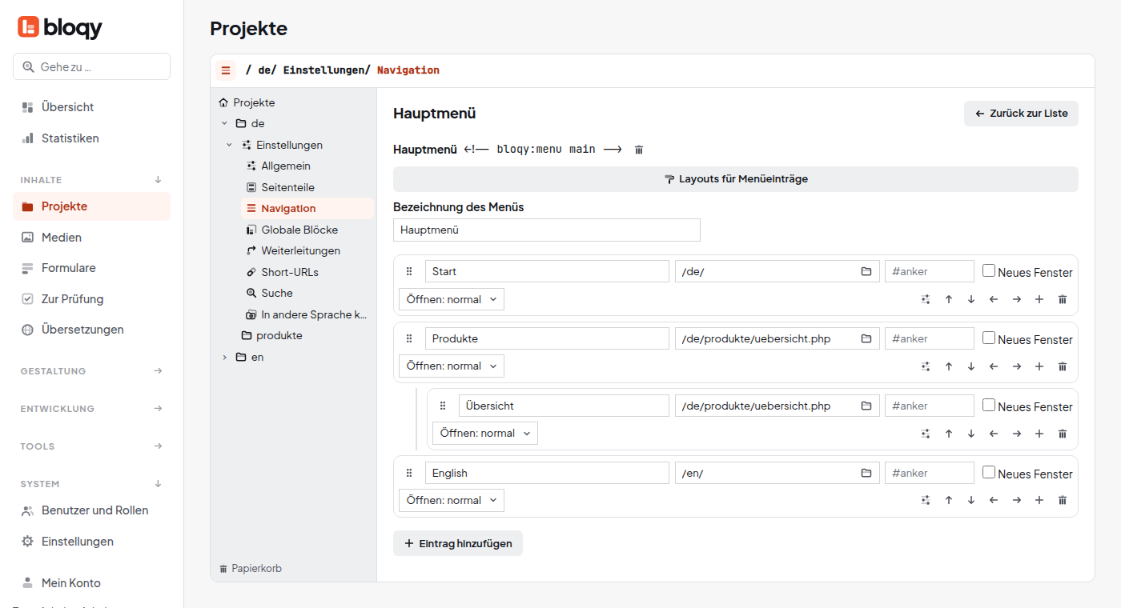Click the orange hamburger menu icon beside the breadcrumb
Image resolution: width=1121 pixels, height=608 pixels.
(x=226, y=70)
